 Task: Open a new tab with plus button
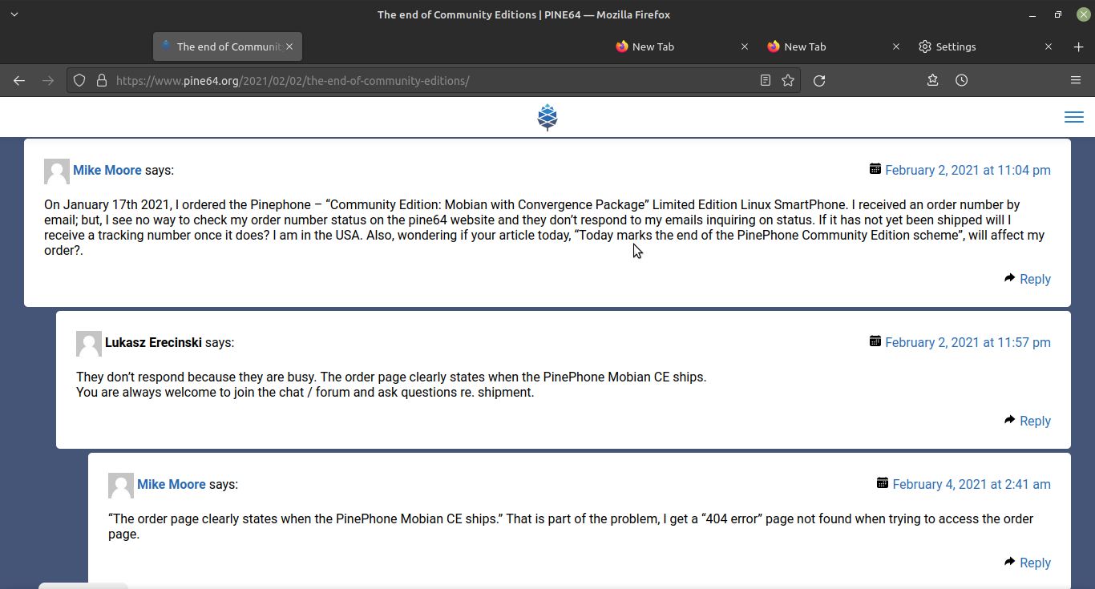pyautogui.click(x=1078, y=46)
